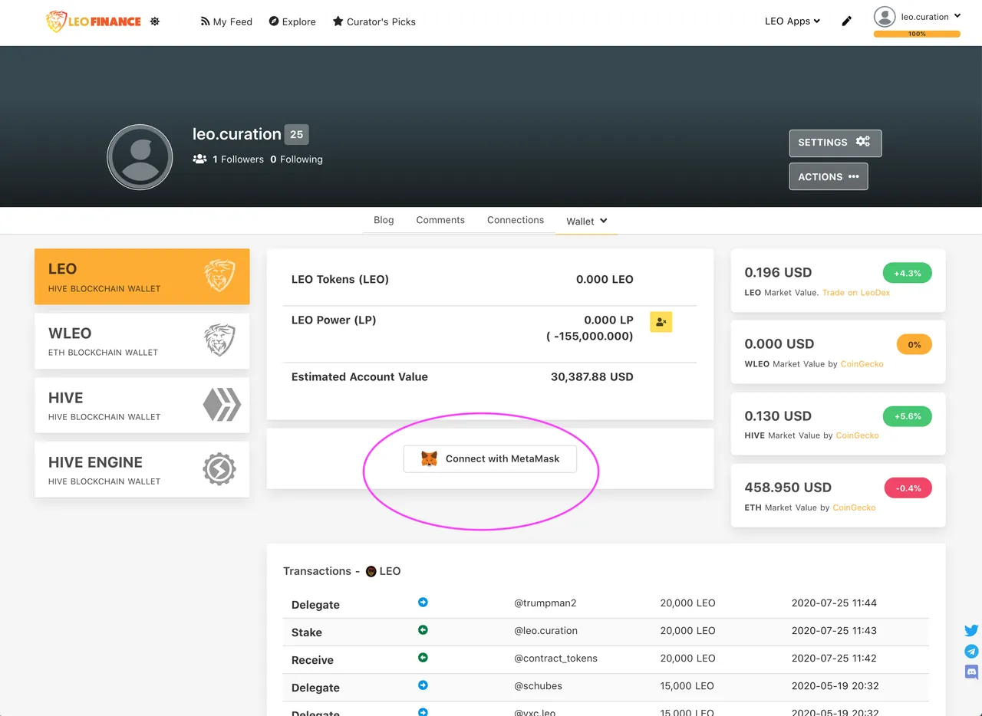982x716 pixels.
Task: Toggle the theme sun icon beside logo
Action: (x=155, y=21)
